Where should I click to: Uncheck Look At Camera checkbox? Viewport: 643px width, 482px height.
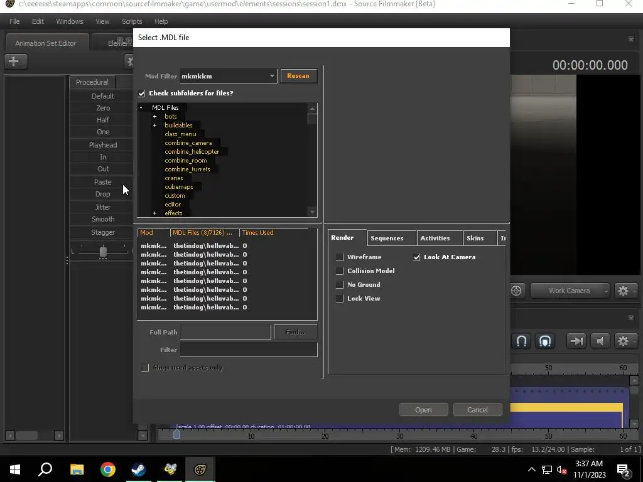pyautogui.click(x=417, y=257)
